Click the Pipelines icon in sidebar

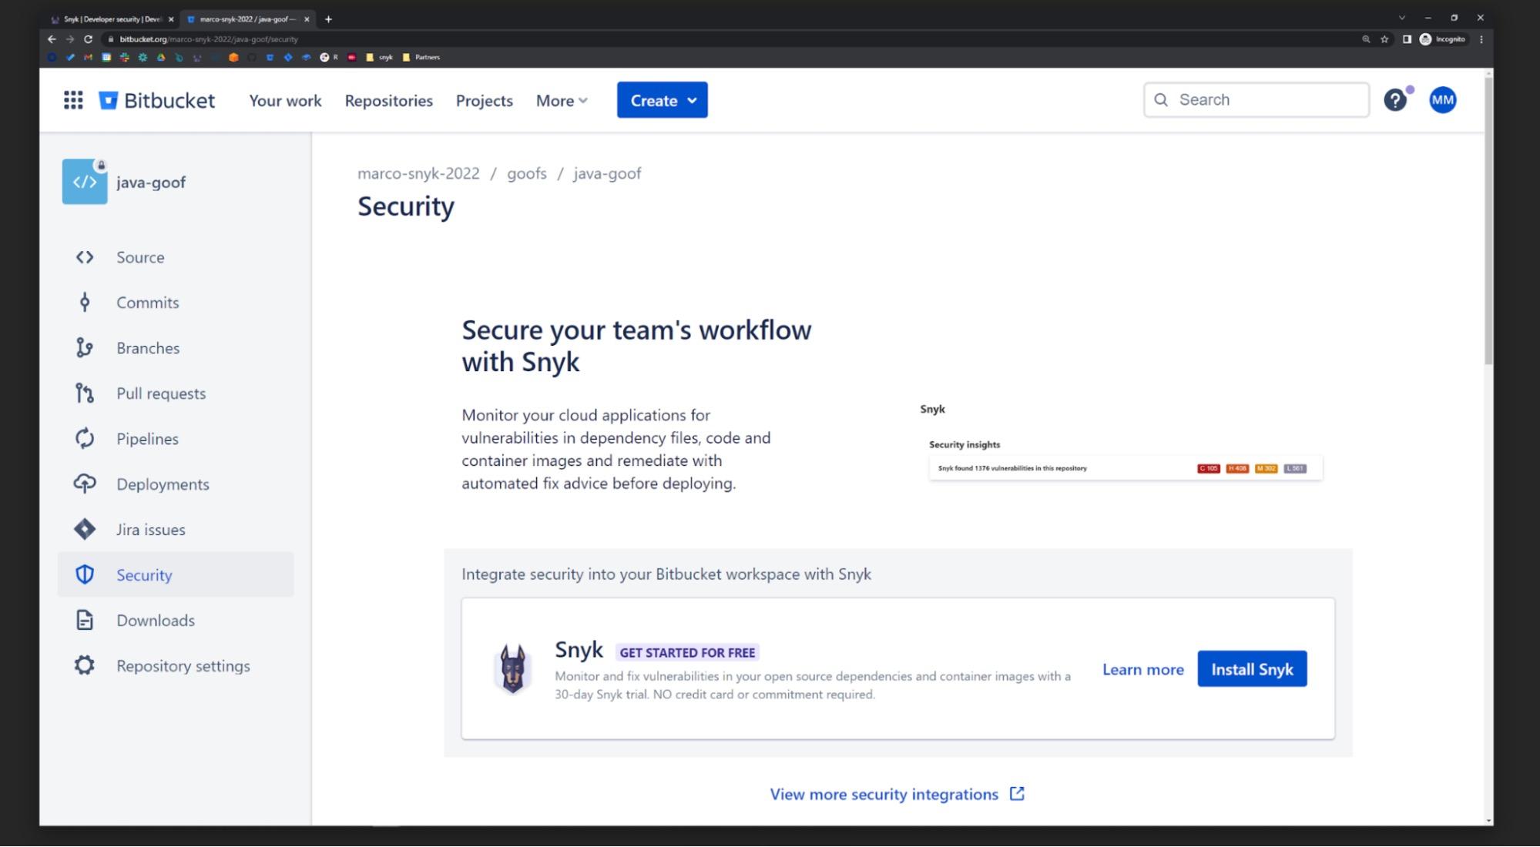83,438
